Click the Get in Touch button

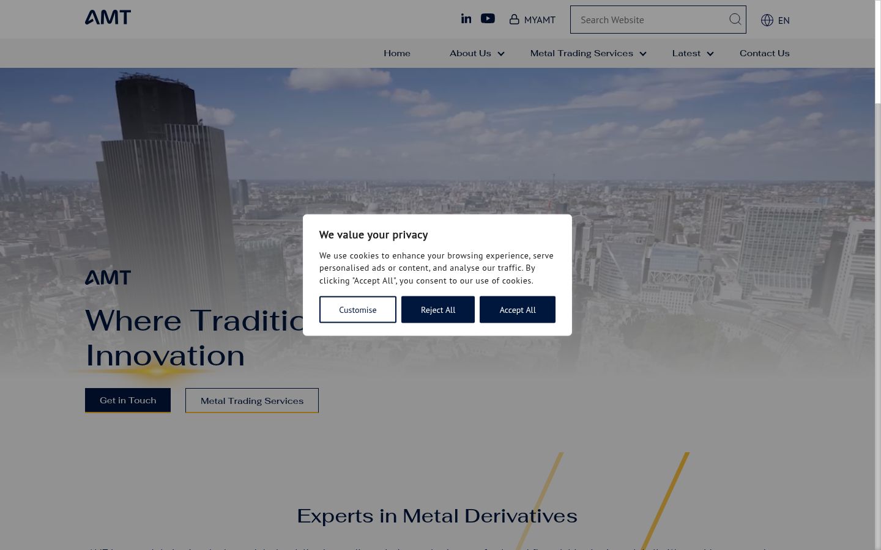[x=128, y=400]
